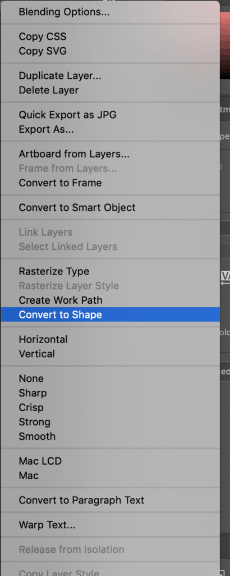
Task: Open Export As... dialog
Action: (x=110, y=129)
